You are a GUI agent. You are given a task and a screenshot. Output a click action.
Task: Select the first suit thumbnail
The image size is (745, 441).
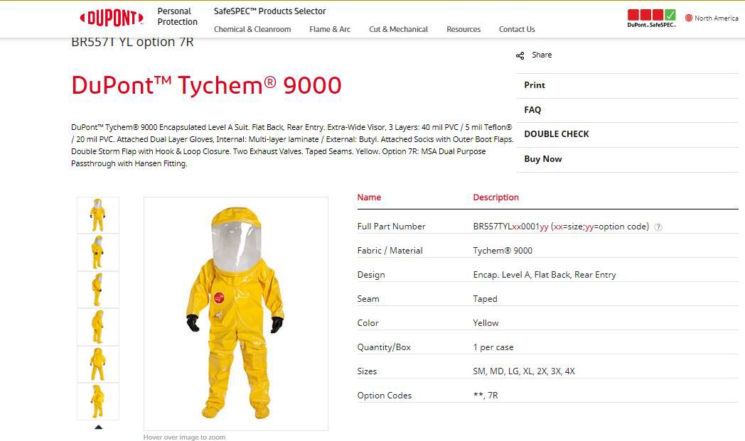(x=98, y=215)
